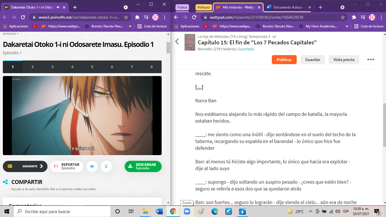
Task: Click the Videos tab group label
Action: click(x=182, y=7)
